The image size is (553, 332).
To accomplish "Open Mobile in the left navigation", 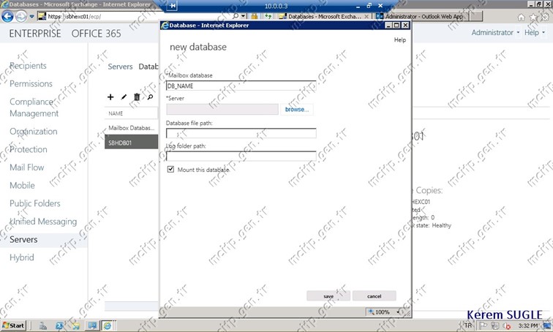I will 22,186.
